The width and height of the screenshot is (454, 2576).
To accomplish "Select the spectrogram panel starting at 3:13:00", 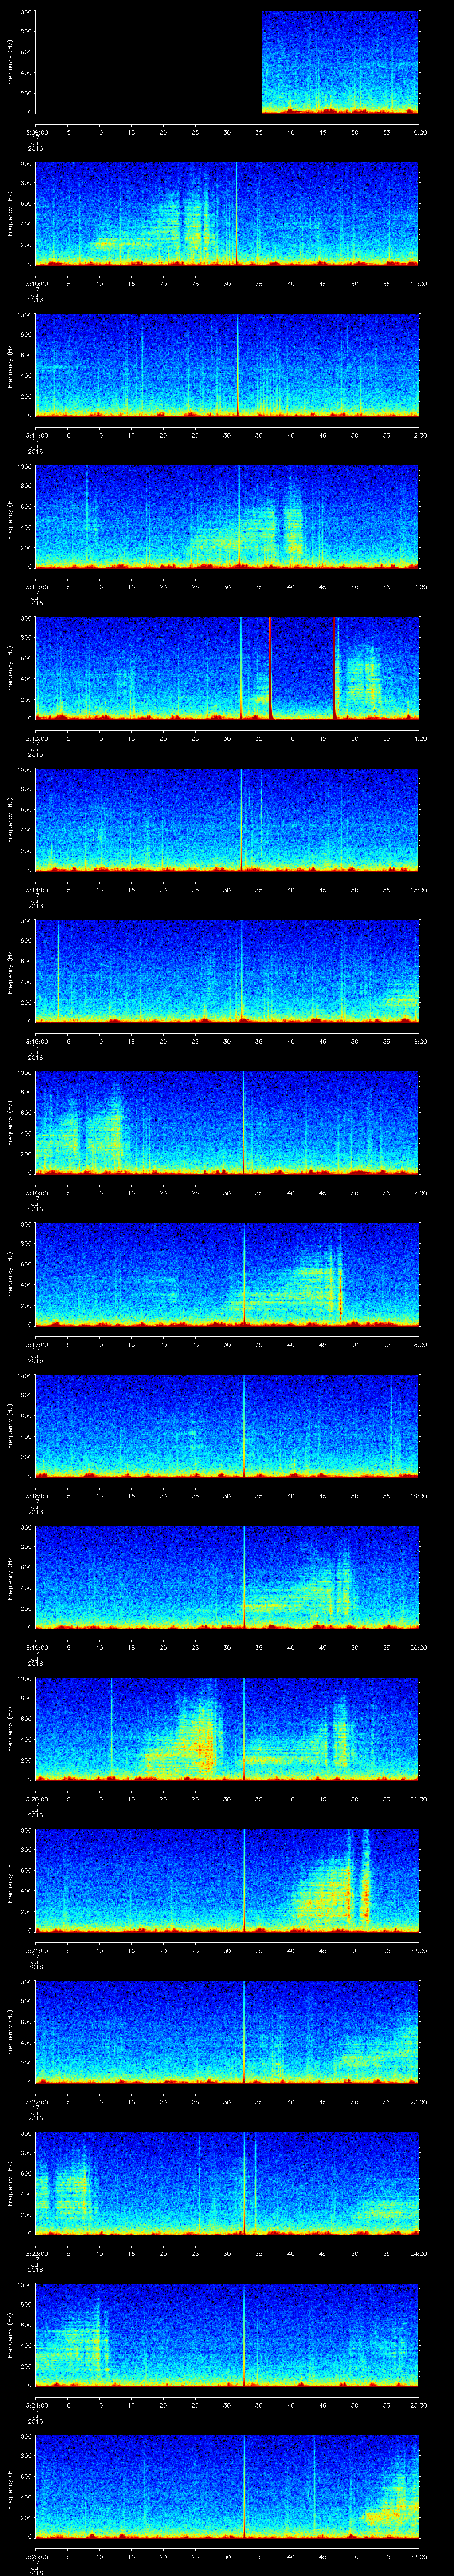I will pos(227,668).
